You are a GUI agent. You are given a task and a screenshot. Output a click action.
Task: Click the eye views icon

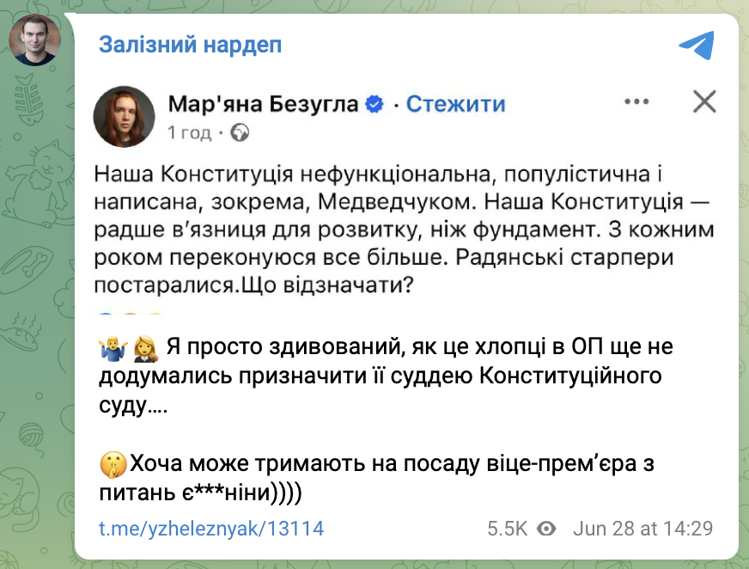[x=546, y=528]
